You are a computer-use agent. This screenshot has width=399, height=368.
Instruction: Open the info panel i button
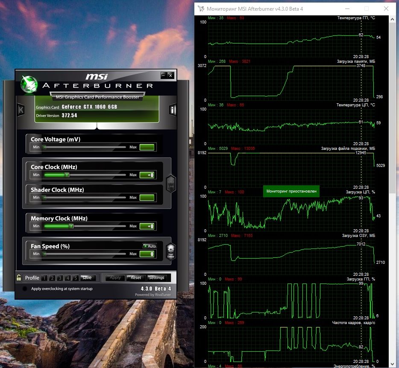(173, 110)
